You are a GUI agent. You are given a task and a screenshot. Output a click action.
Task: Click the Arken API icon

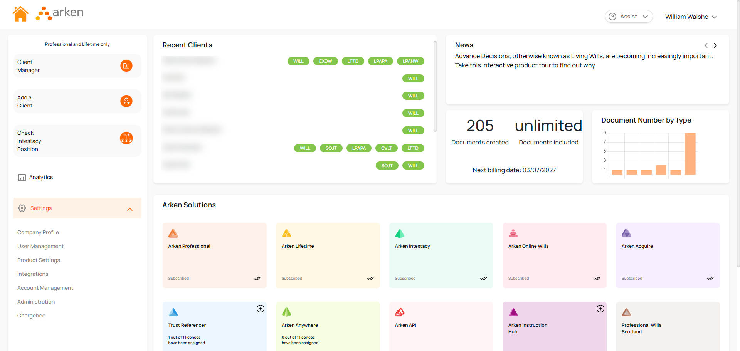pos(400,312)
